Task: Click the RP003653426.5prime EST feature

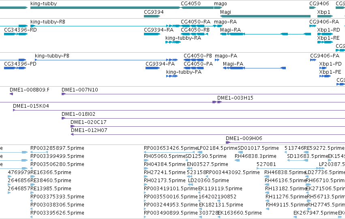Action: click(x=169, y=152)
